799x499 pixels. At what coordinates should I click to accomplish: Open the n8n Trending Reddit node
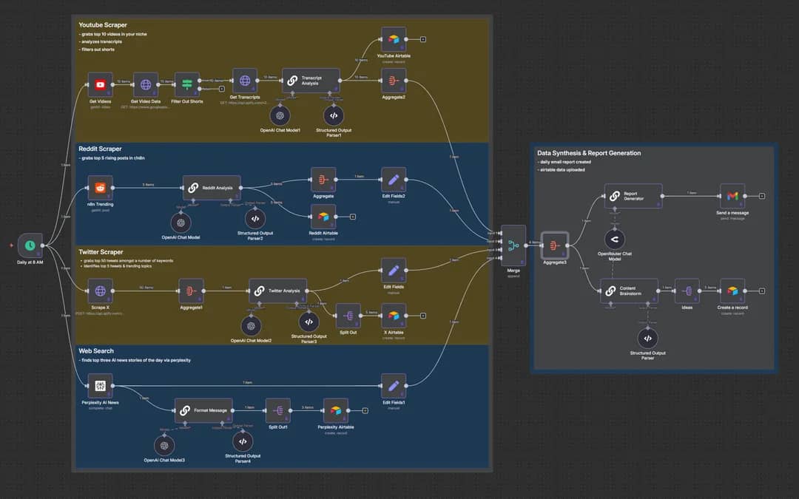pos(100,188)
